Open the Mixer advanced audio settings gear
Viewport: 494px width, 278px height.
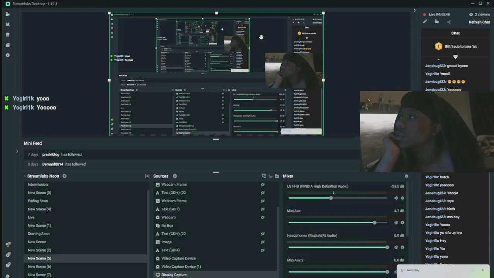[x=406, y=176]
